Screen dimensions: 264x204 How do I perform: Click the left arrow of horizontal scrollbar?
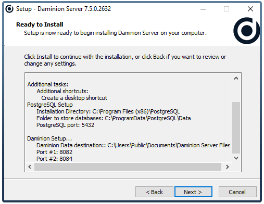[30, 167]
